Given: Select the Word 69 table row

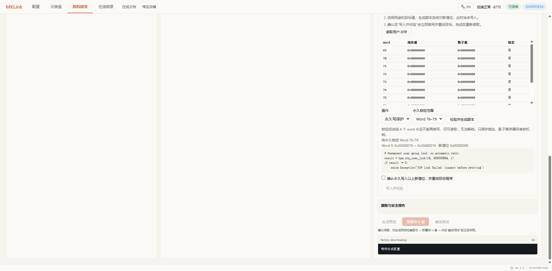Looking at the screenshot, I should [455, 50].
